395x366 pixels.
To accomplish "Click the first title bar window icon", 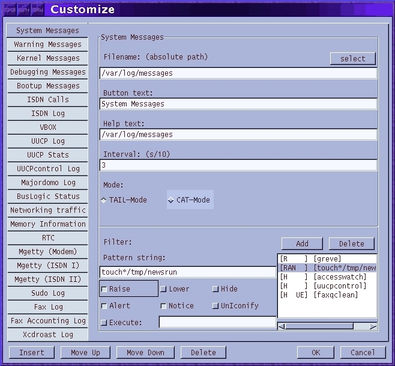I will (x=10, y=10).
